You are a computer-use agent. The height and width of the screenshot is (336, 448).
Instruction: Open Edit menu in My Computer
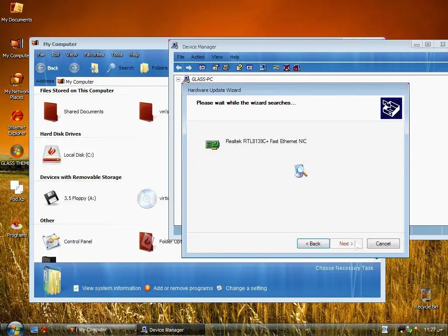(56, 54)
